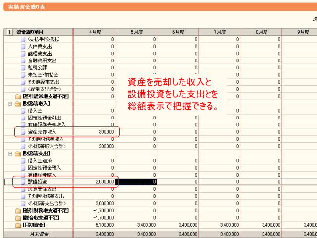The height and width of the screenshot is (238, 317).
Task: Collapse the [財務等収入] group
Action: [x=10, y=104]
